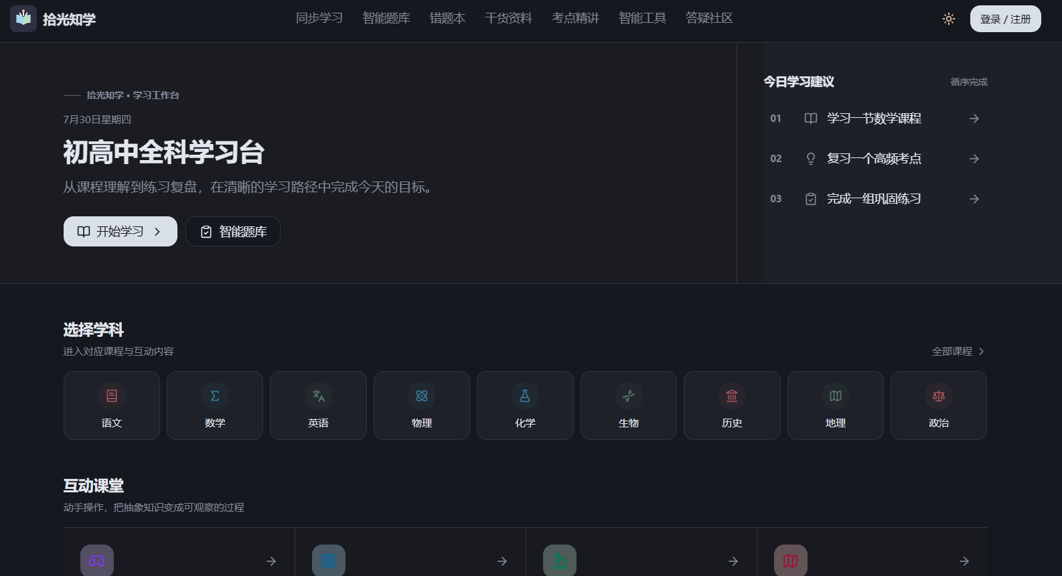Visit the 答疑社区 navigation item
The height and width of the screenshot is (576, 1062).
click(x=709, y=18)
